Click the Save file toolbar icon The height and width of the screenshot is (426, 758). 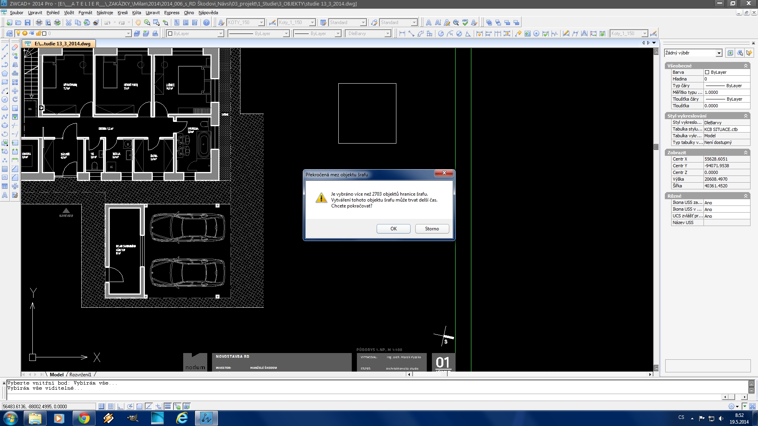tap(28, 22)
